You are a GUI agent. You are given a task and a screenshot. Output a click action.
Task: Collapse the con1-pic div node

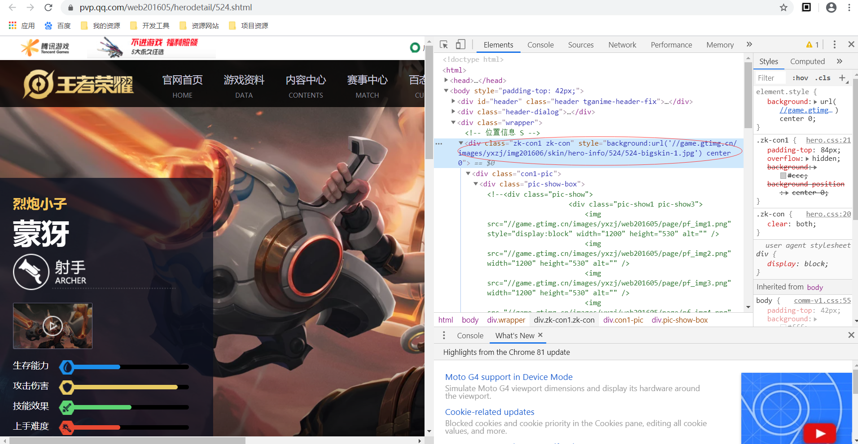[468, 173]
